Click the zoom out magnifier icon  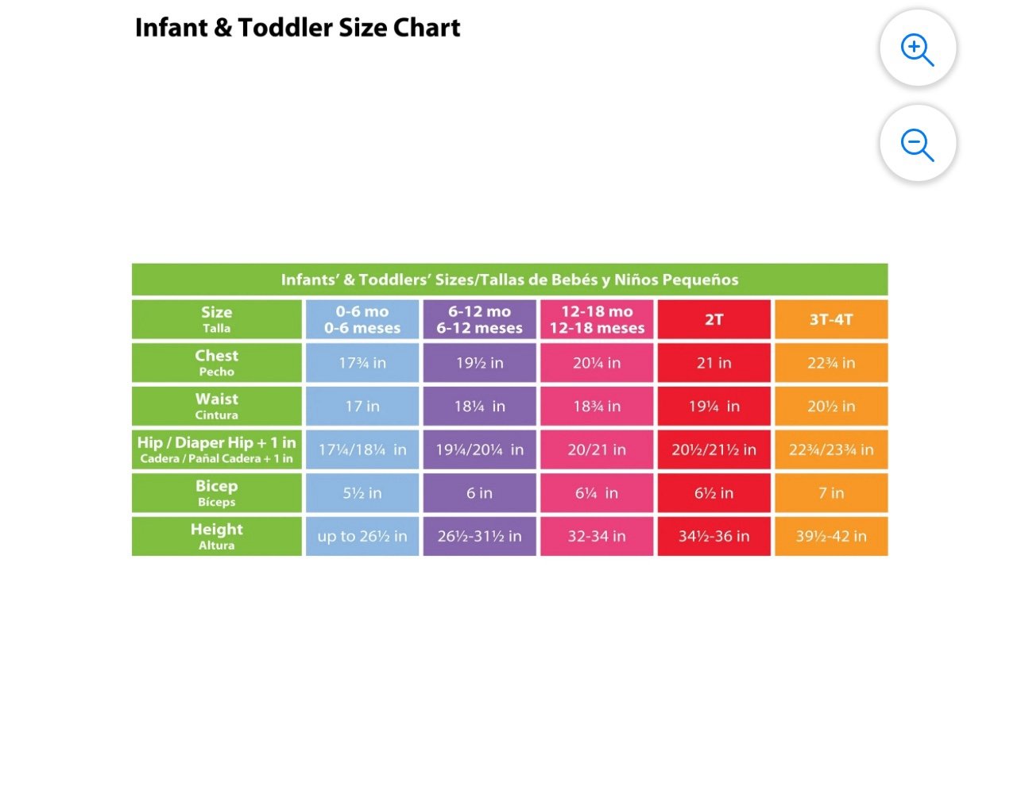918,144
